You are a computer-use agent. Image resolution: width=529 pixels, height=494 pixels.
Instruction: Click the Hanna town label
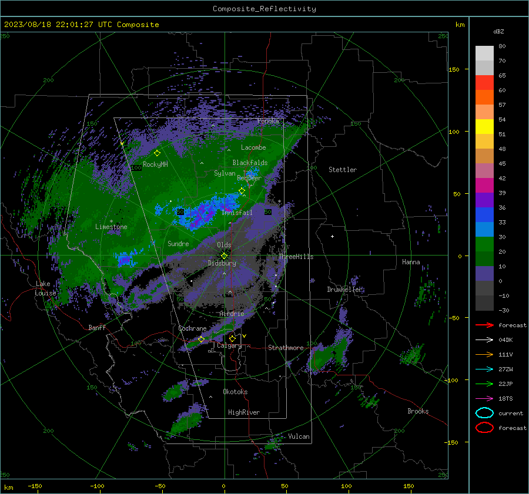point(411,262)
